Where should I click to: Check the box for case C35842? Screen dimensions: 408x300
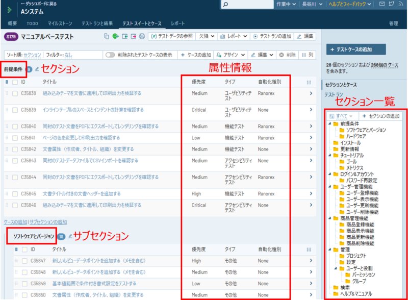(15, 149)
